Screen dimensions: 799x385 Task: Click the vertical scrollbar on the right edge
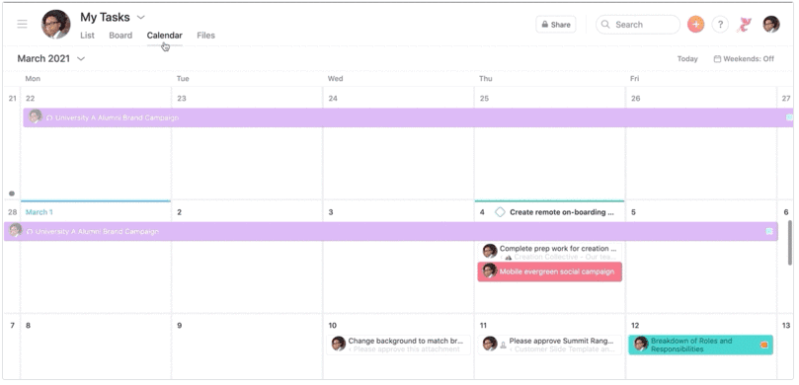coord(790,243)
